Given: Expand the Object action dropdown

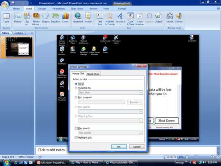Looking at the screenshot, I should [x=141, y=121].
